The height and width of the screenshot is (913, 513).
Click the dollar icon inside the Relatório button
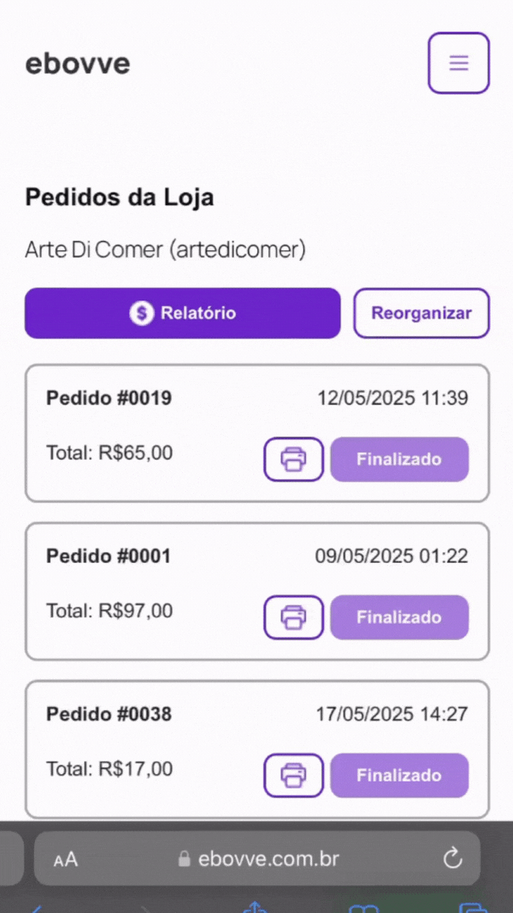tap(141, 313)
